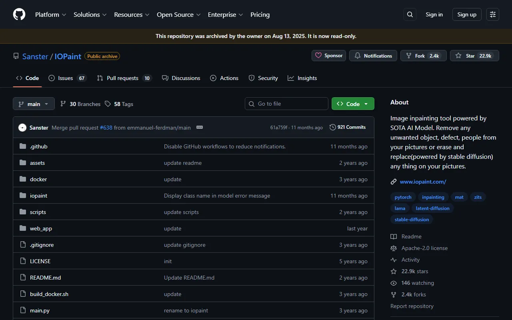Open the Platform menu in header
The image size is (512, 320).
(50, 14)
